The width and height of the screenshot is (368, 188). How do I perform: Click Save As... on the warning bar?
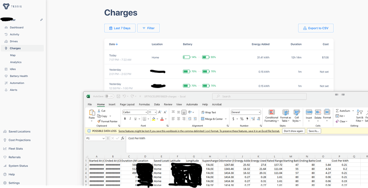(314, 131)
